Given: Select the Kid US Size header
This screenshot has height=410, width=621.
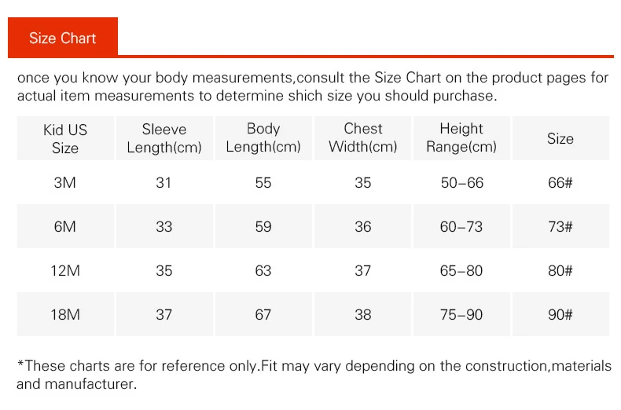Looking at the screenshot, I should [x=65, y=138].
